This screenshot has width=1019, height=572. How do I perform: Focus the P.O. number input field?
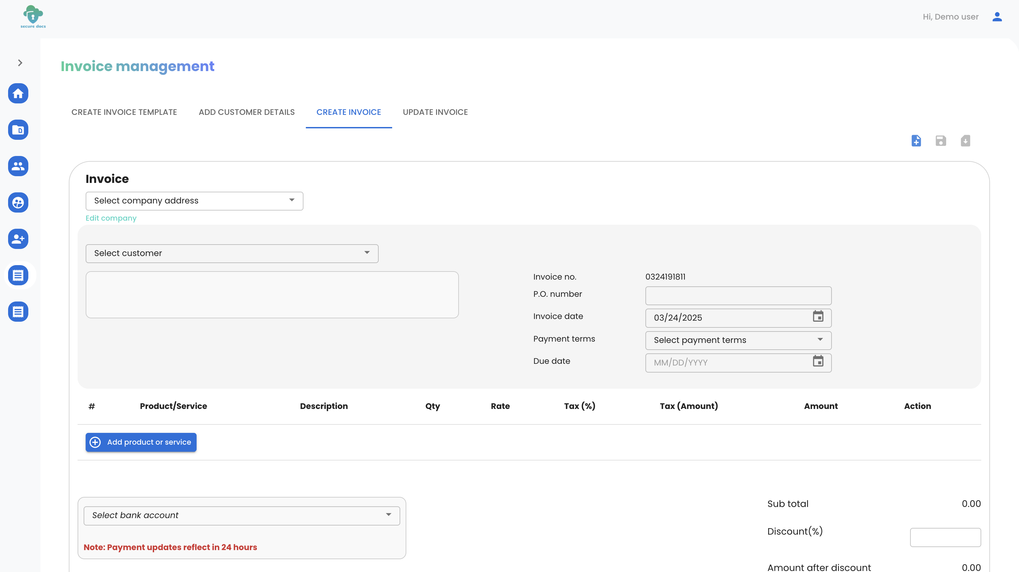tap(738, 296)
